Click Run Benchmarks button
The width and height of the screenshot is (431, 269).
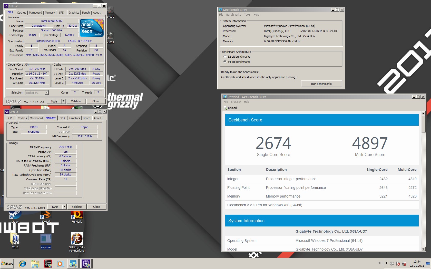pos(321,84)
